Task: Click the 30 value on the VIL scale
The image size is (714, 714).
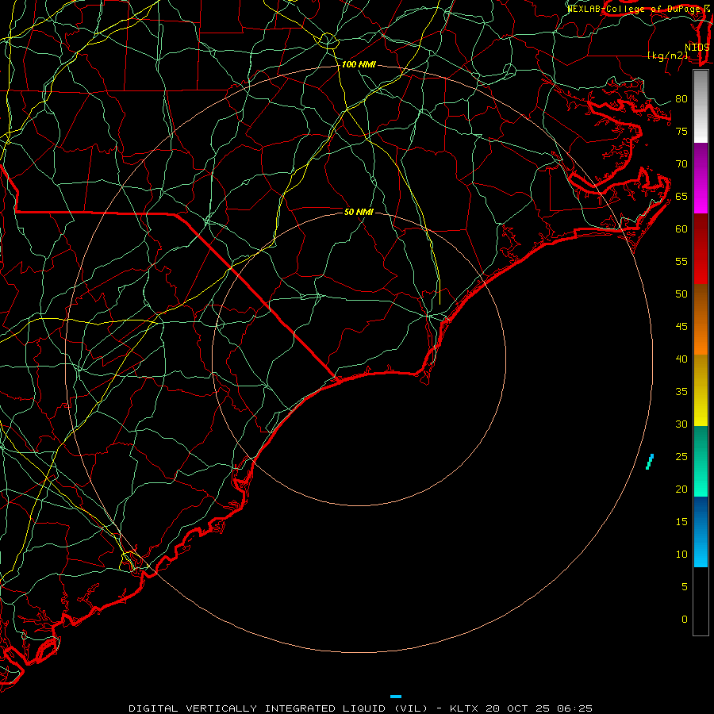Action: (681, 424)
